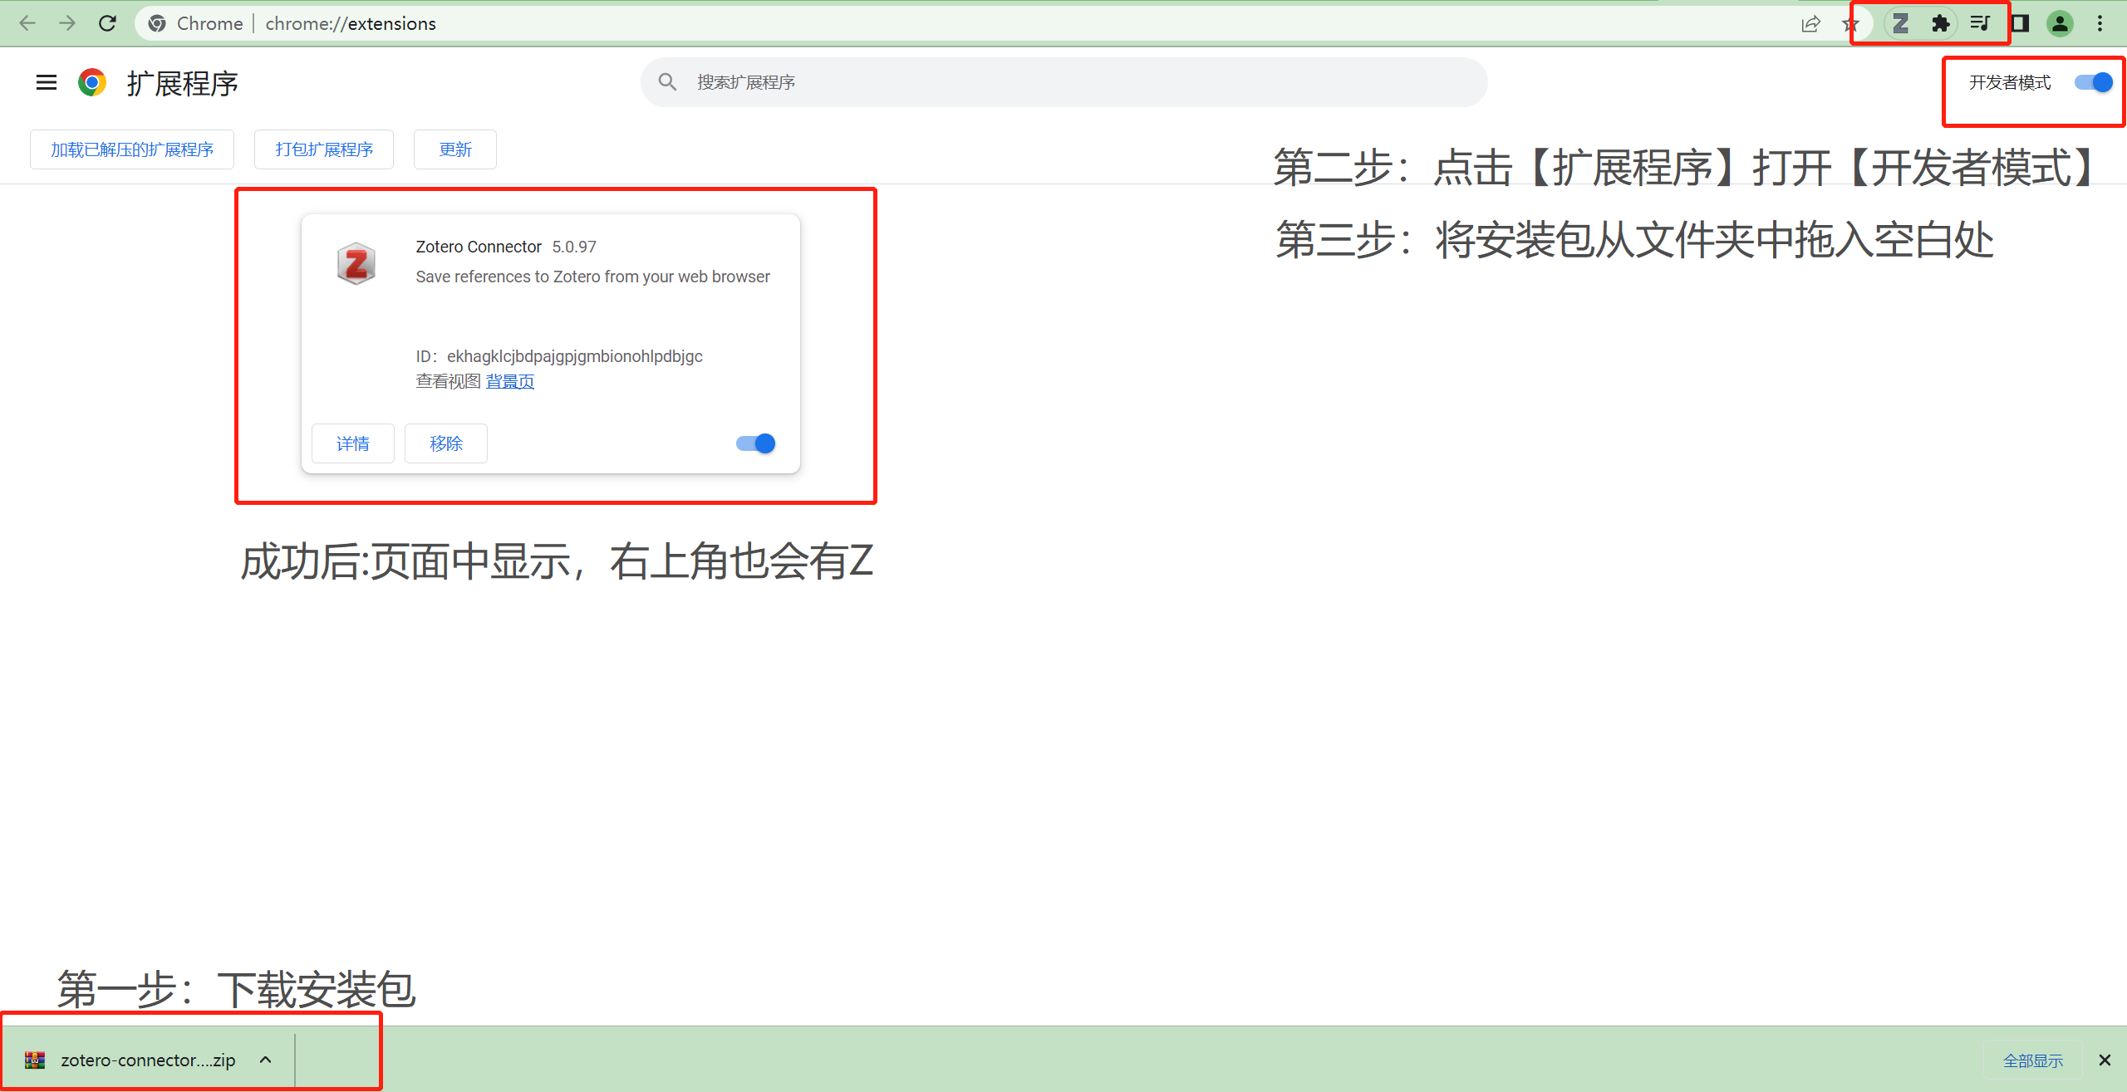Expand the zotero-connector zip download options
Image resolution: width=2127 pixels, height=1092 pixels.
pyautogui.click(x=265, y=1060)
